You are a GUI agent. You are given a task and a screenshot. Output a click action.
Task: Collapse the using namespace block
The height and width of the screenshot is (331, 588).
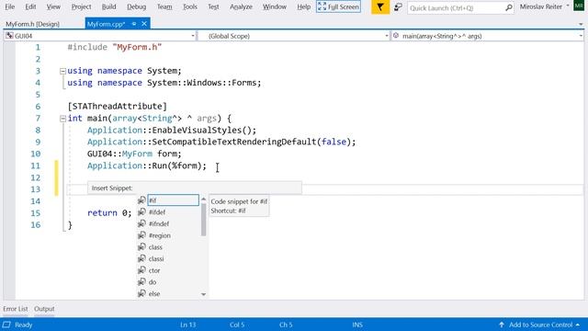(62, 71)
